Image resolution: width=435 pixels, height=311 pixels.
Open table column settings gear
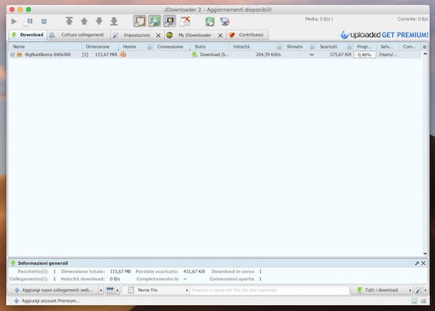tap(424, 47)
